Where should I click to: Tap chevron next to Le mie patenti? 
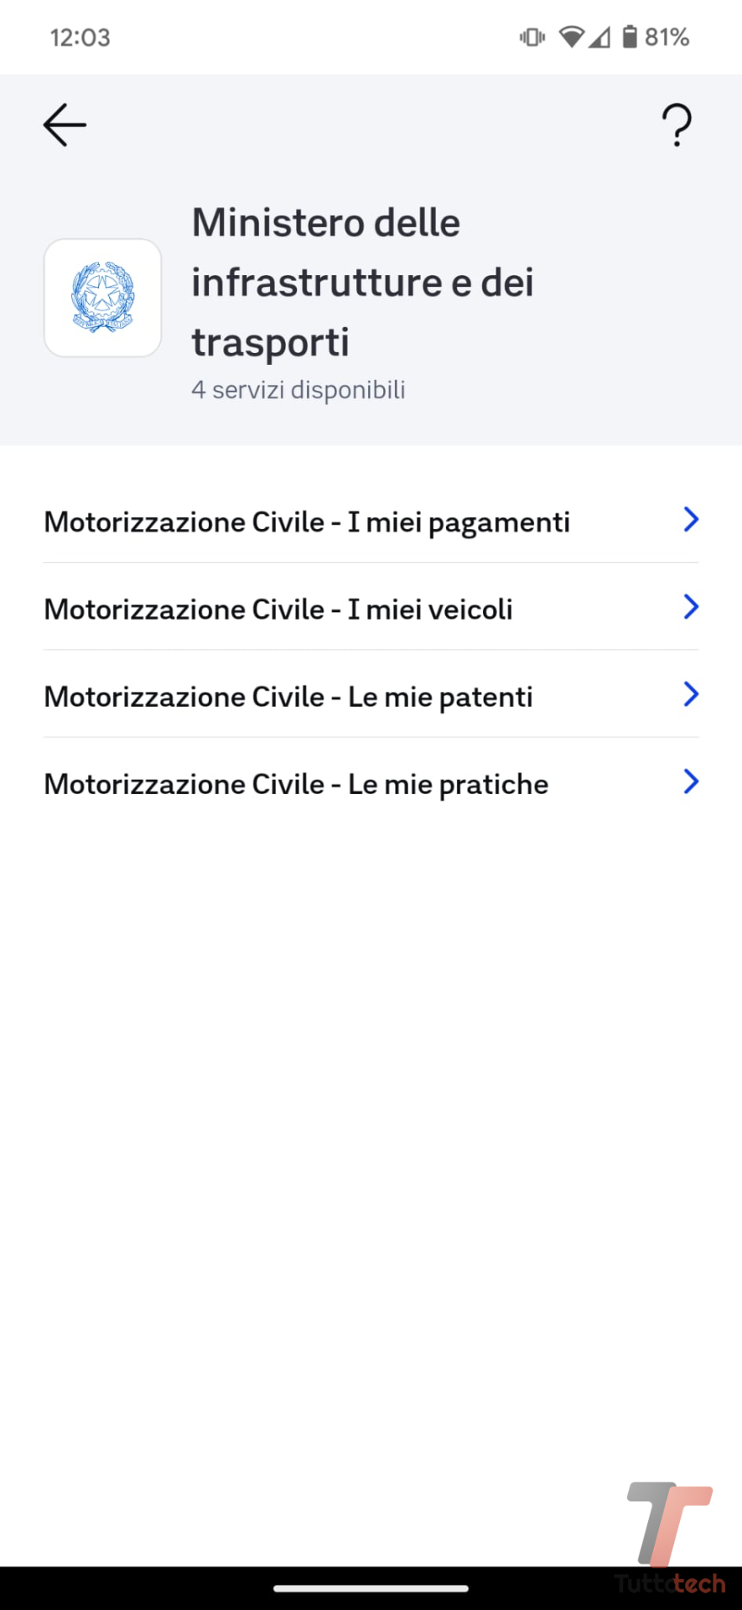pos(691,694)
